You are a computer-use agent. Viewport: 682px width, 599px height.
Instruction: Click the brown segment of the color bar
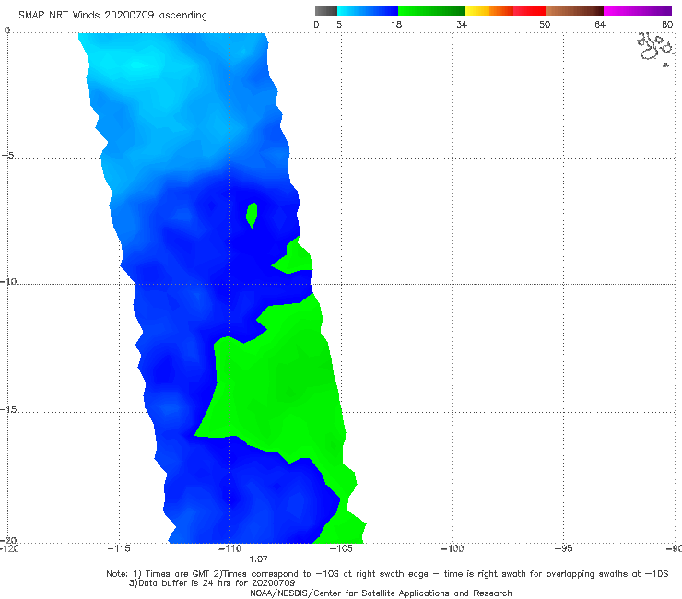(574, 11)
